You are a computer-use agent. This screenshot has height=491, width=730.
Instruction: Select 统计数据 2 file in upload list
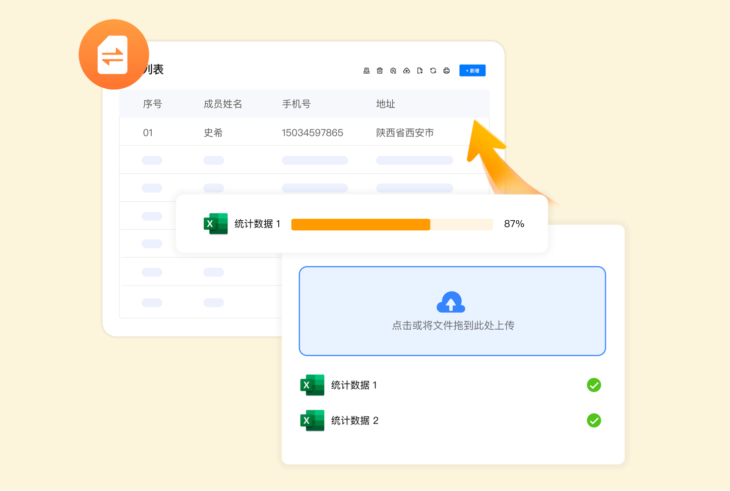coord(354,420)
